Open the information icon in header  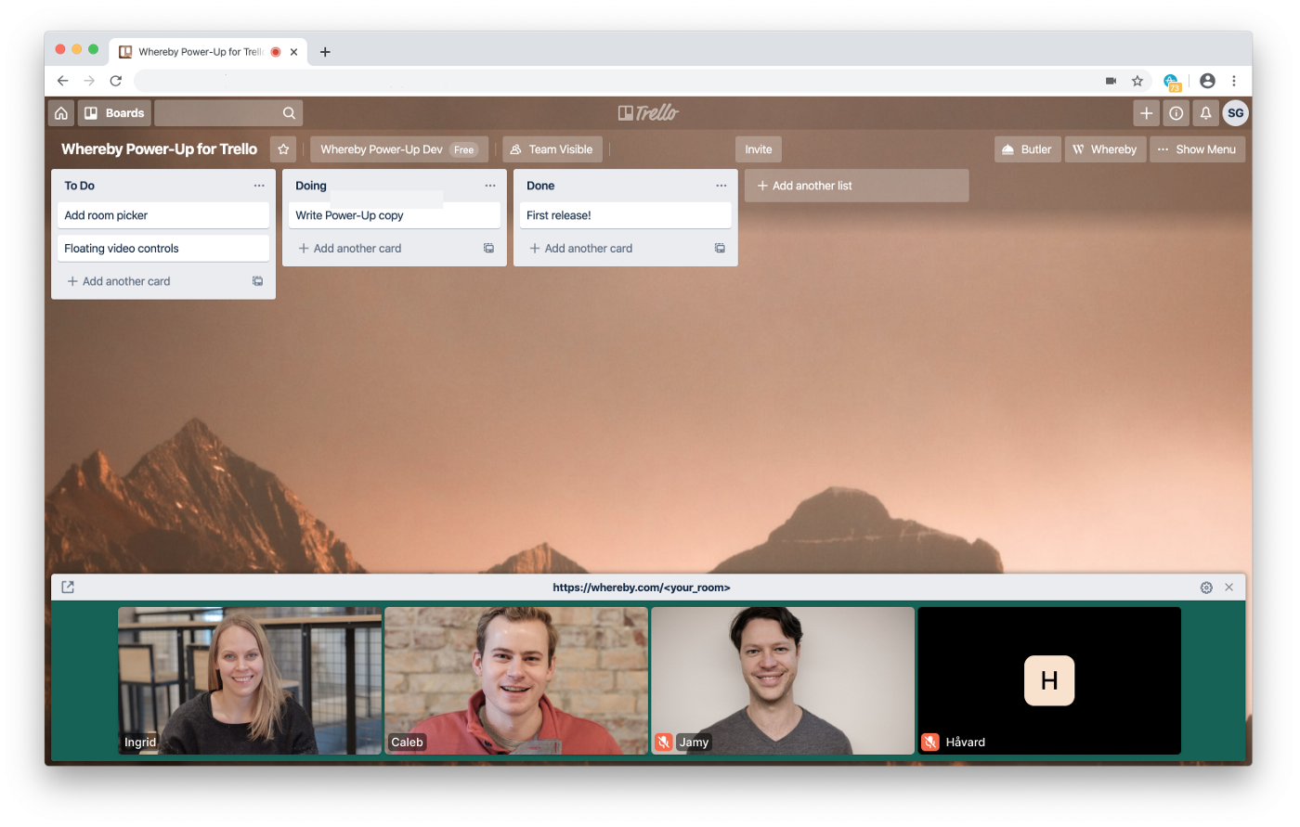click(x=1176, y=113)
